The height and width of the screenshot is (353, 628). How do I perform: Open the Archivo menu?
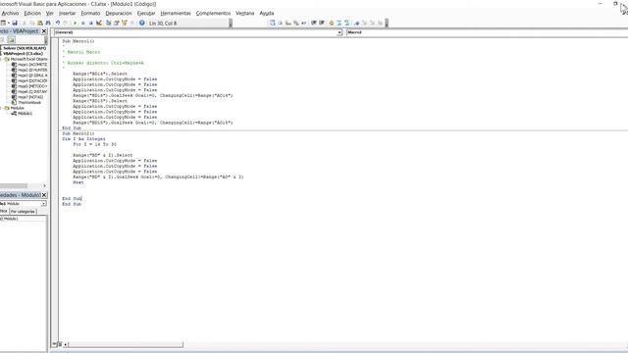[10, 13]
